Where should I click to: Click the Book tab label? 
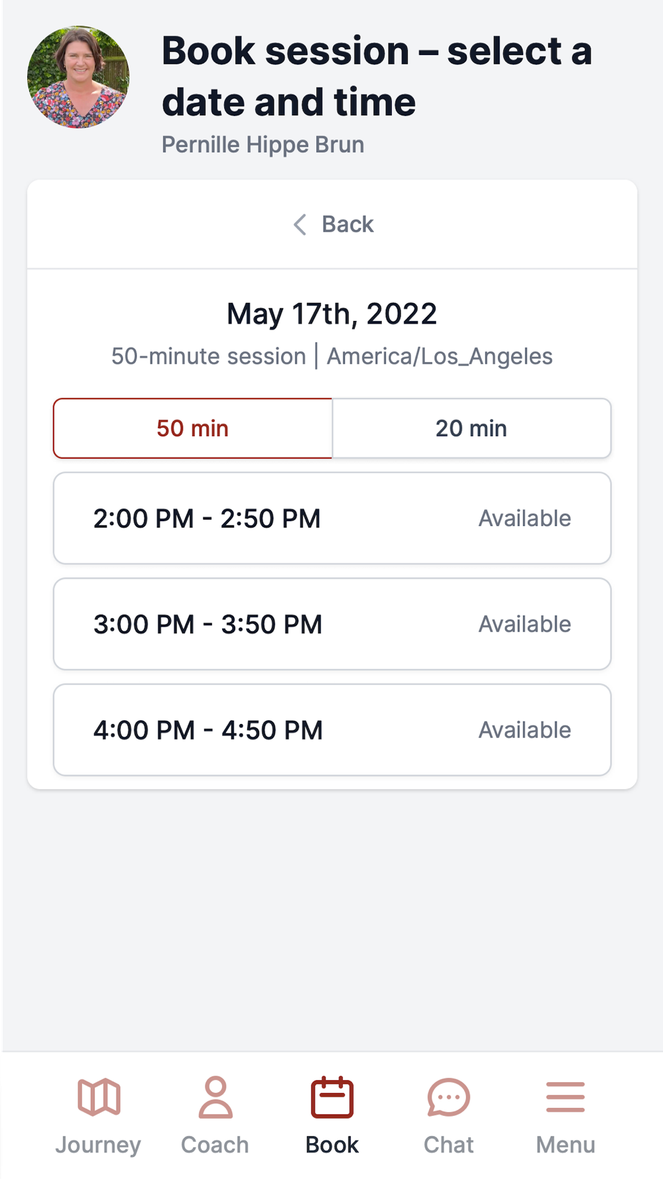[x=332, y=1145]
